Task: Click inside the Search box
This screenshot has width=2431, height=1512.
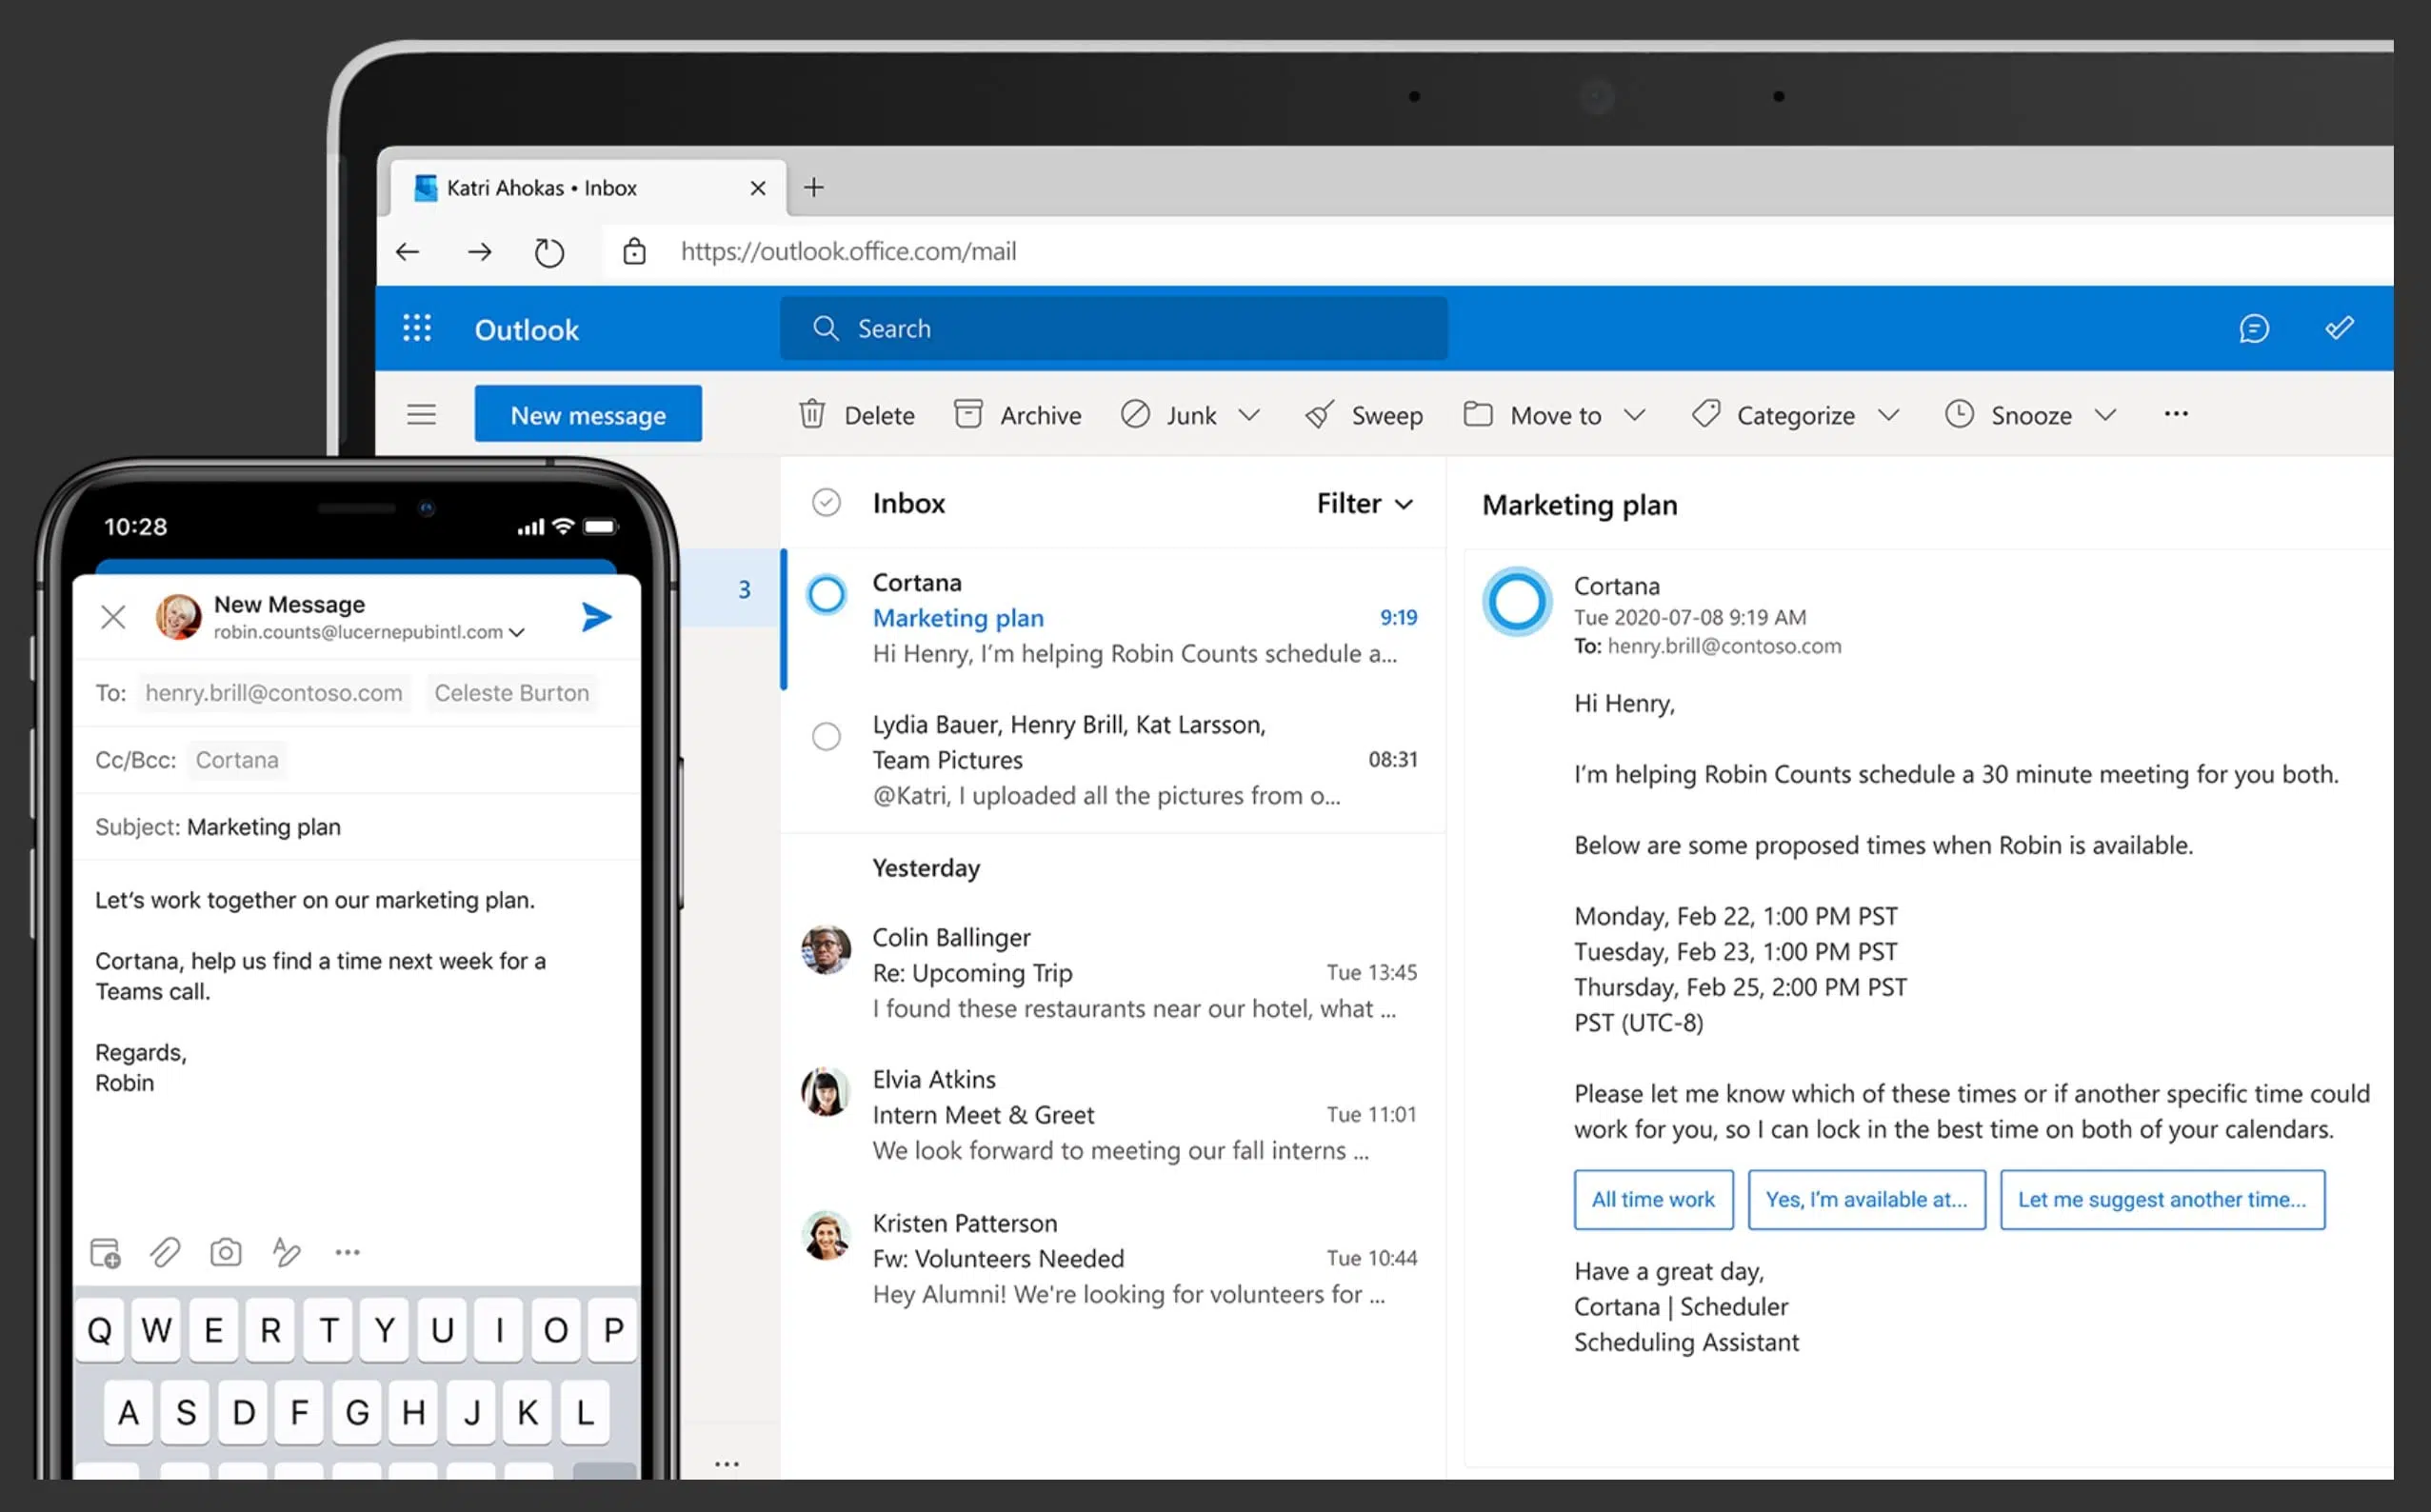Action: coord(1113,328)
